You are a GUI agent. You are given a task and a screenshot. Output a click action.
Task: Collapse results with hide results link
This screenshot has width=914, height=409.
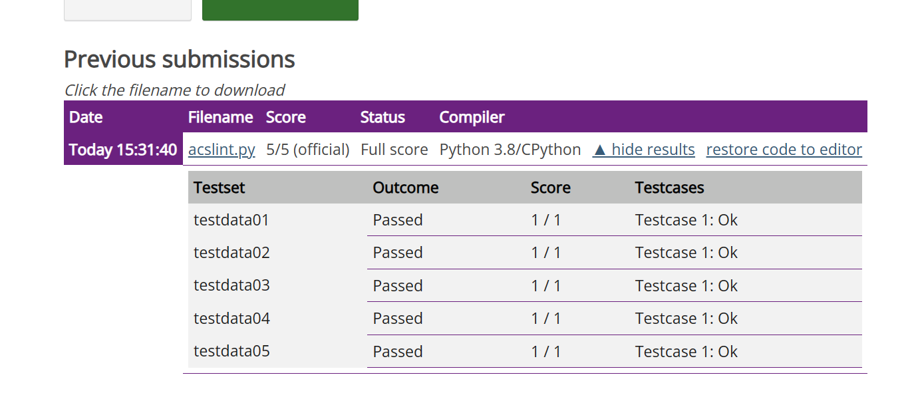643,150
